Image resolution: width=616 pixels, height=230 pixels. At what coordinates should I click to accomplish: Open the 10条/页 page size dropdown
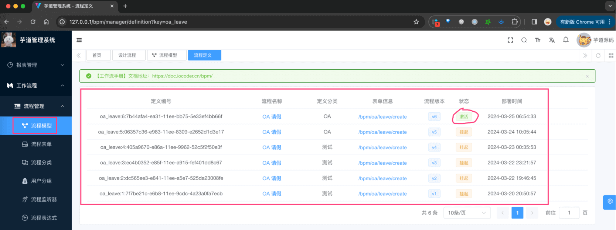point(467,213)
